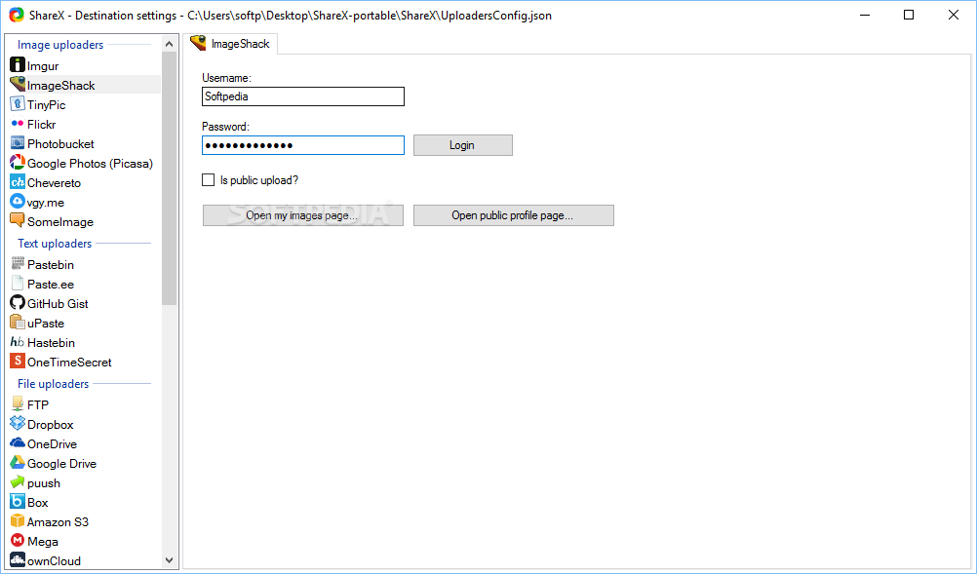The image size is (977, 574).
Task: Click the sidebar scroll up arrow
Action: click(x=169, y=44)
